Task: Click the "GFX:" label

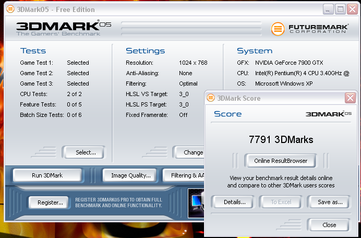Action: [x=243, y=63]
